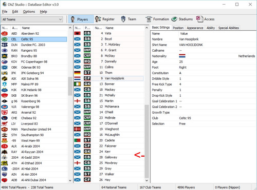Viewport: 257px width, 190px height.
Task: Click the Arsenal 92 crest icon
Action: coord(5,113)
